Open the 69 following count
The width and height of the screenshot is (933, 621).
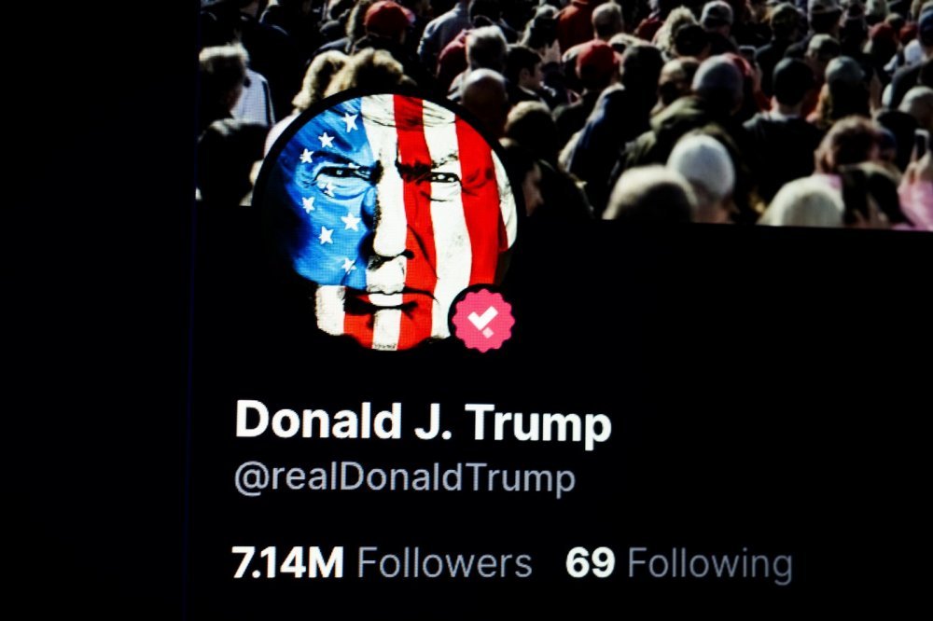590,562
